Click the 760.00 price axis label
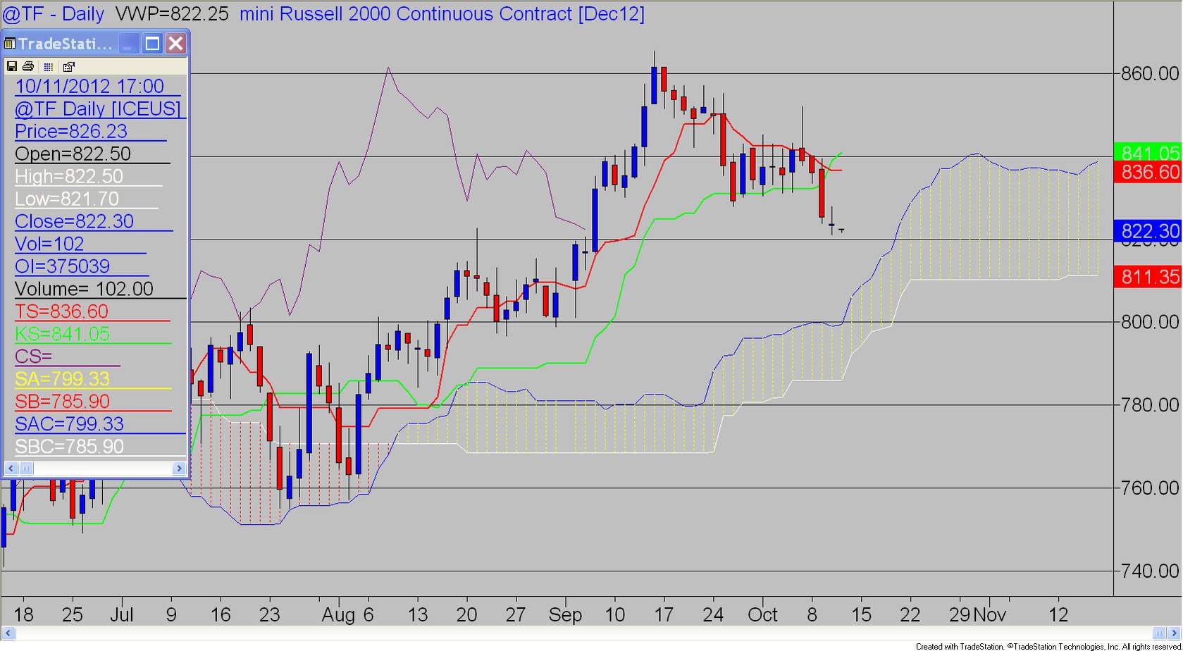Image resolution: width=1183 pixels, height=651 pixels. (1150, 488)
